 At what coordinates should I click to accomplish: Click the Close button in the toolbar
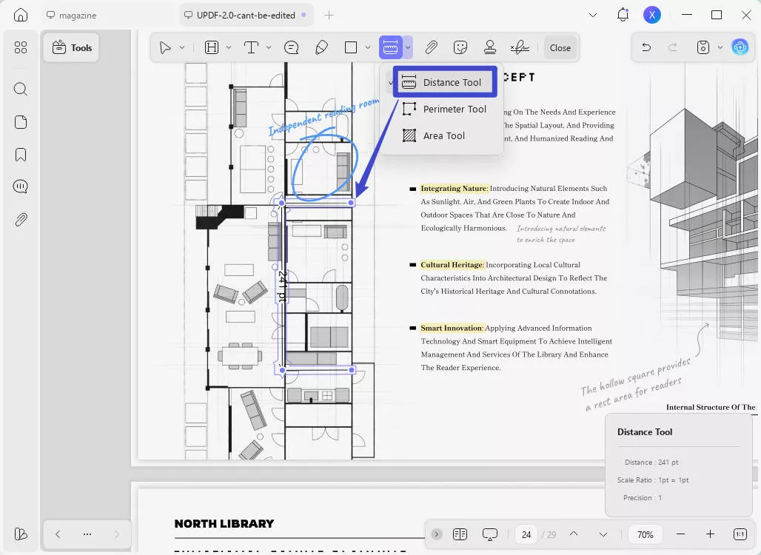click(560, 47)
